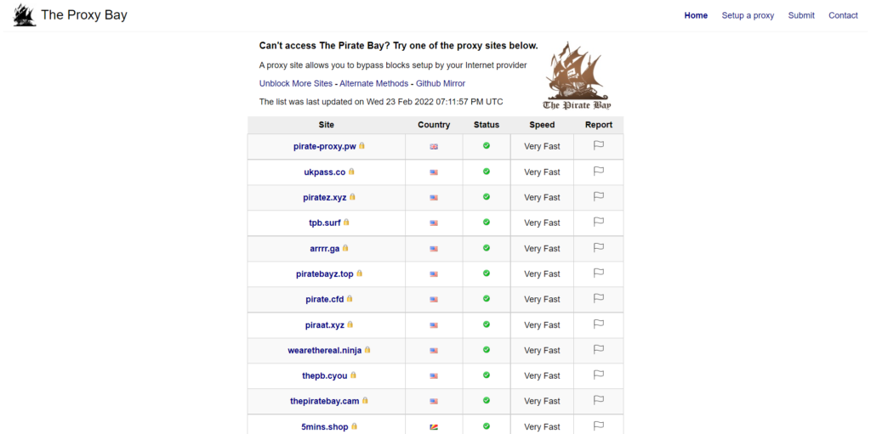Open the Unblock More Sites link
This screenshot has width=871, height=434.
[x=295, y=83]
